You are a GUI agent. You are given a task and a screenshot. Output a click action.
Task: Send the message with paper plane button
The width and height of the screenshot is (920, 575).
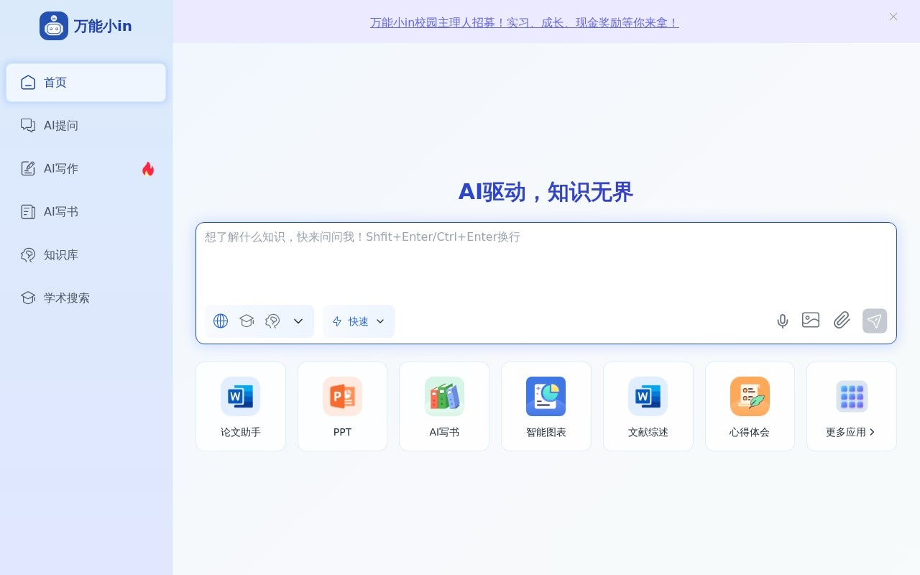875,321
